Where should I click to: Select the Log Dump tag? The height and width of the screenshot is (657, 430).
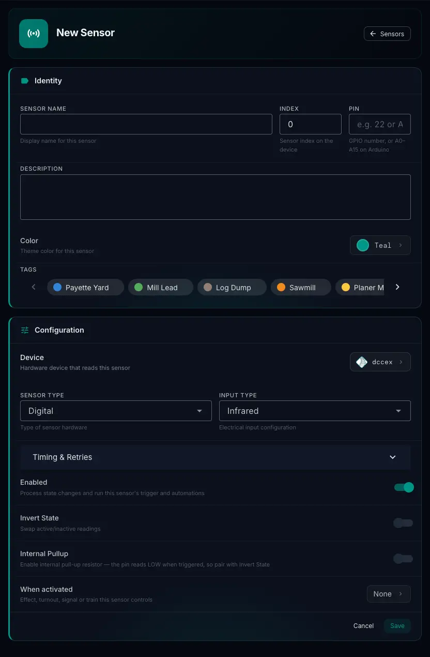tap(232, 287)
